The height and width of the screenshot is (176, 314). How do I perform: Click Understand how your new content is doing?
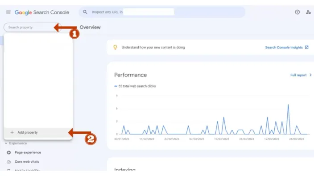pyautogui.click(x=153, y=48)
